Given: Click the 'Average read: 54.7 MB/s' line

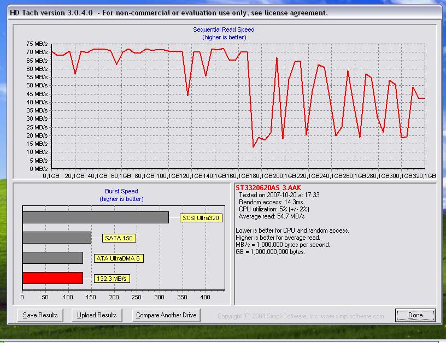Looking at the screenshot, I should coord(272,216).
